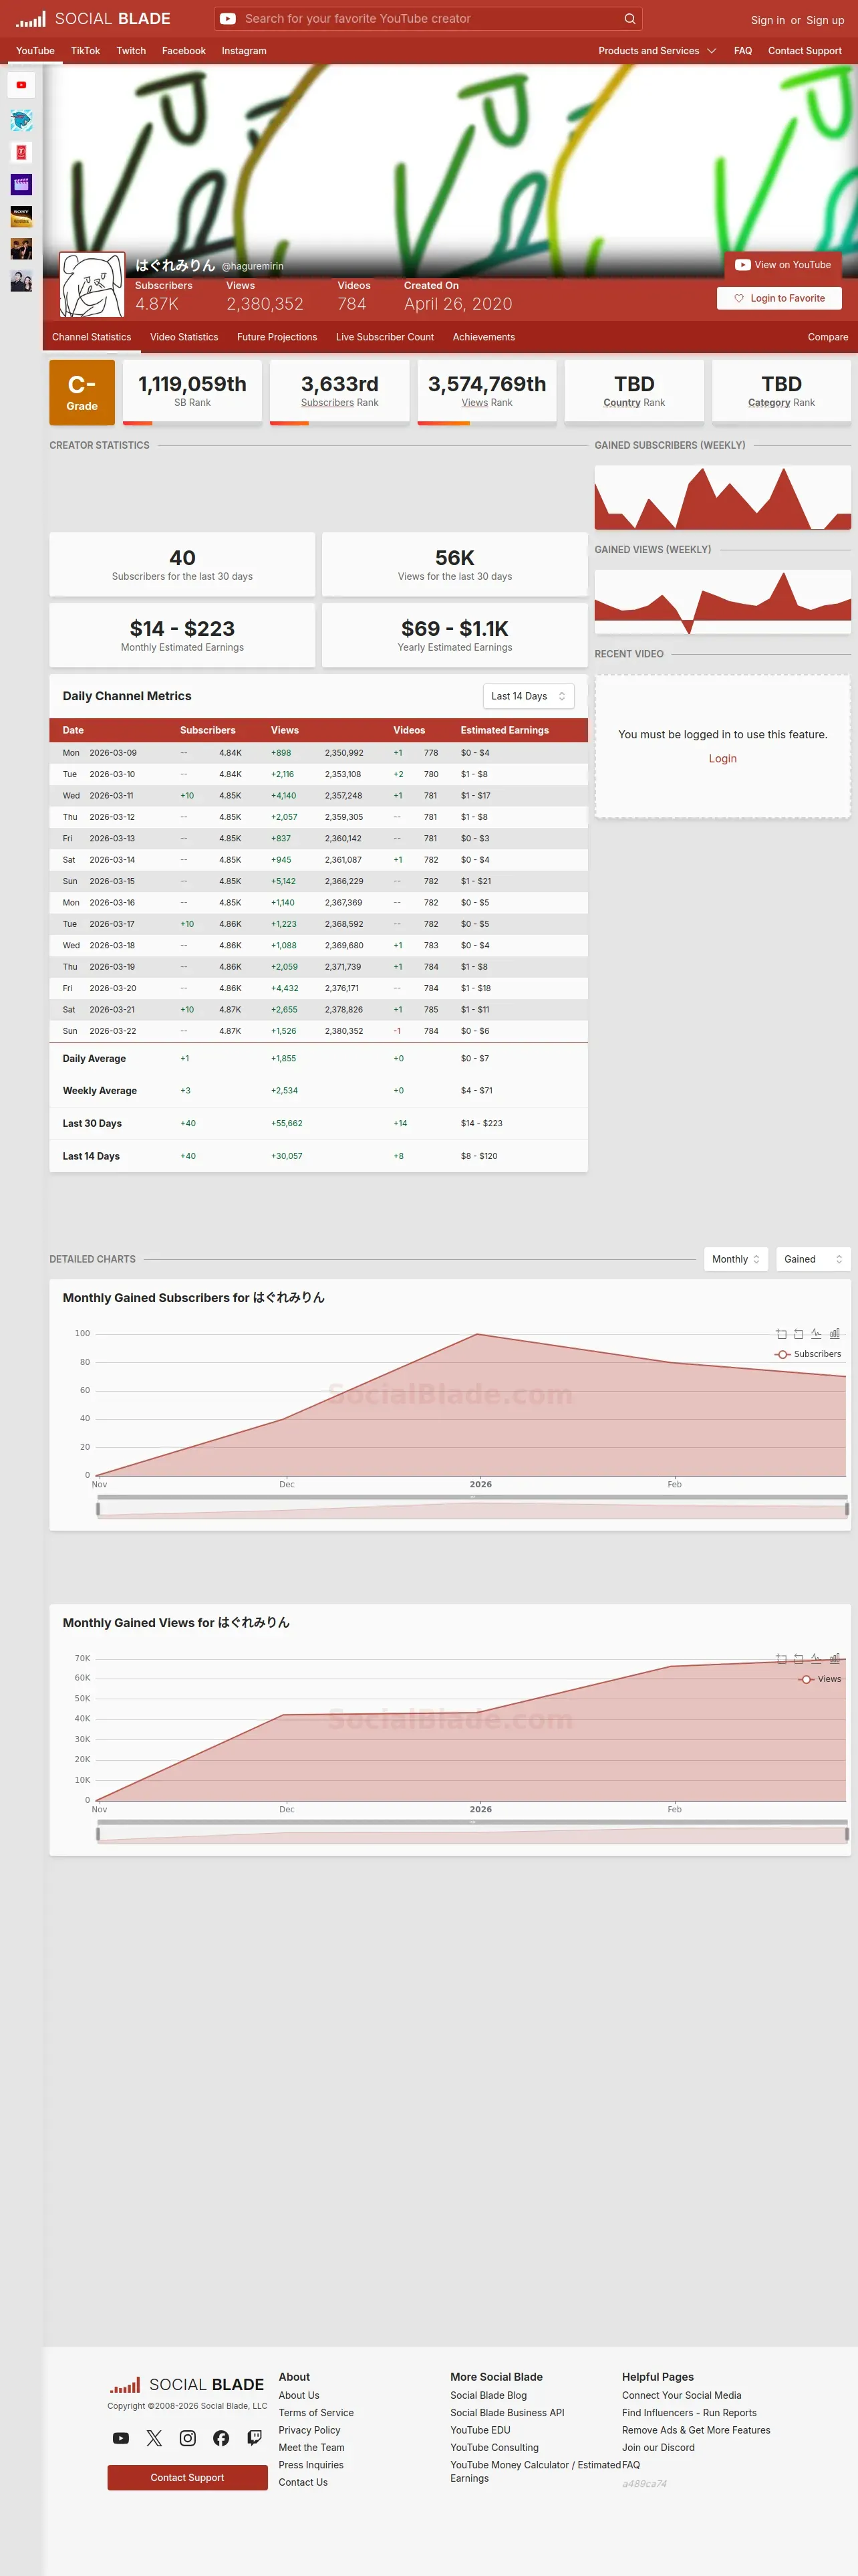Click the Gained Subscribers weekly sparkline chart

tap(722, 497)
